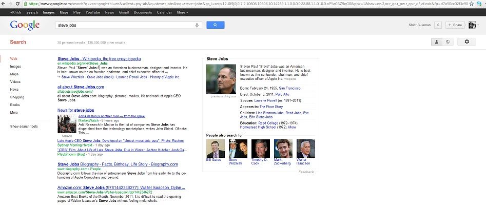Click the Bill Gates thumbnail
The height and width of the screenshot is (209, 486).
click(216, 149)
